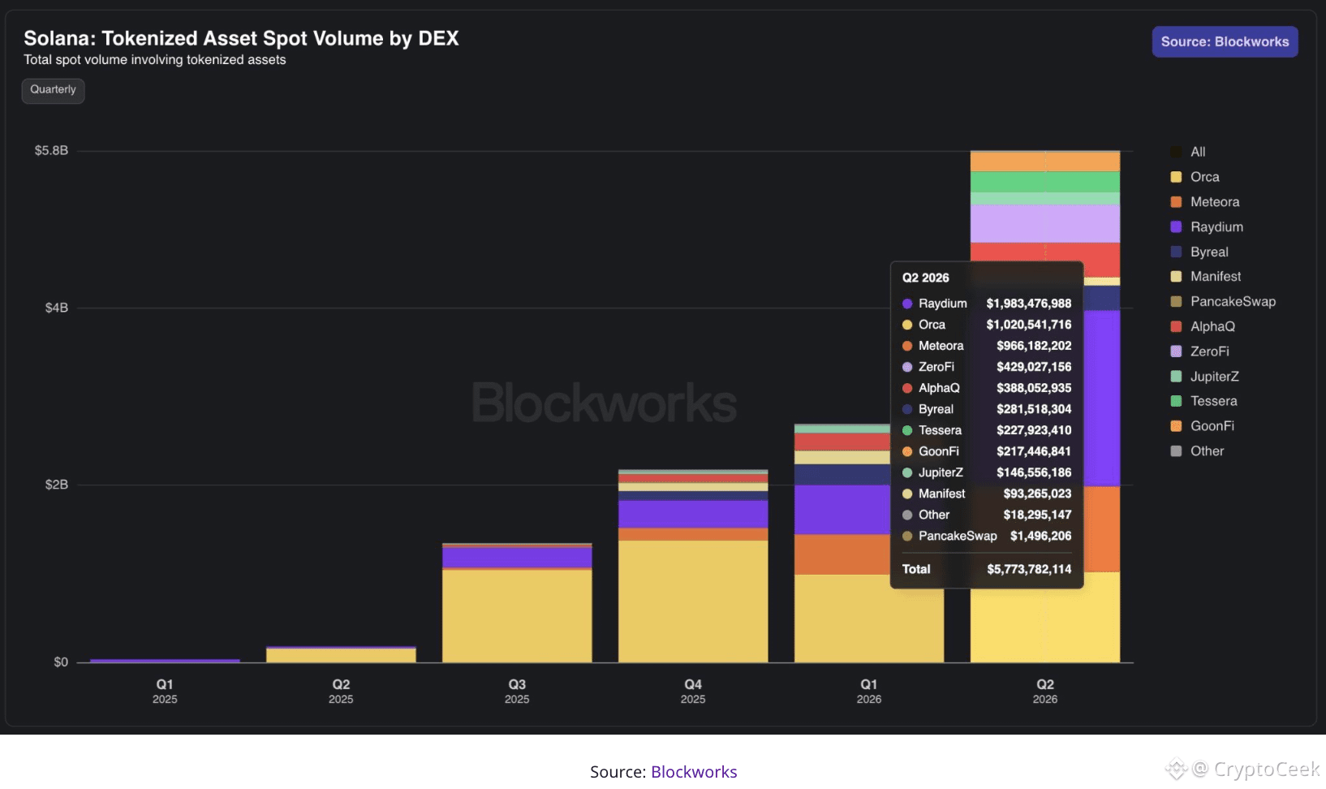Click the Total value $5,773,782,114 in tooltip
Viewport: 1326px width, 789px height.
1029,569
